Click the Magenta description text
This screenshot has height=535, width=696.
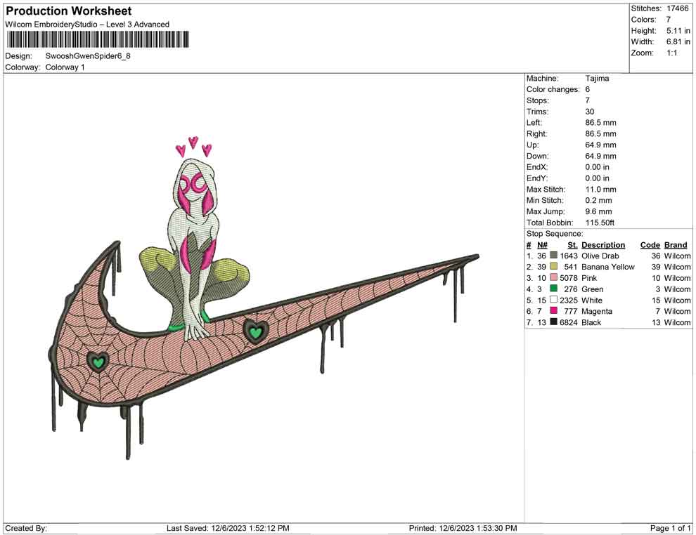(x=597, y=311)
